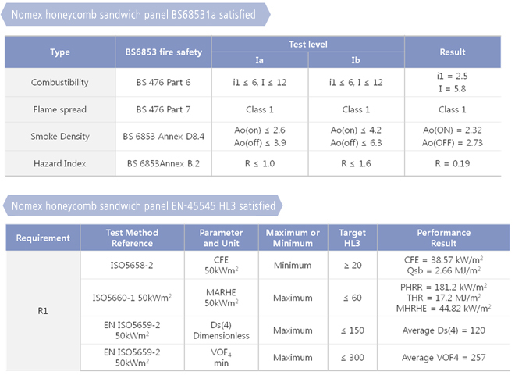Image resolution: width=515 pixels, height=375 pixels.
Task: Select the 'BS 6853Annex B.2' cell
Action: point(164,163)
